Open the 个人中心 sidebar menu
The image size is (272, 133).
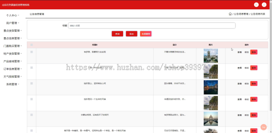(13, 15)
